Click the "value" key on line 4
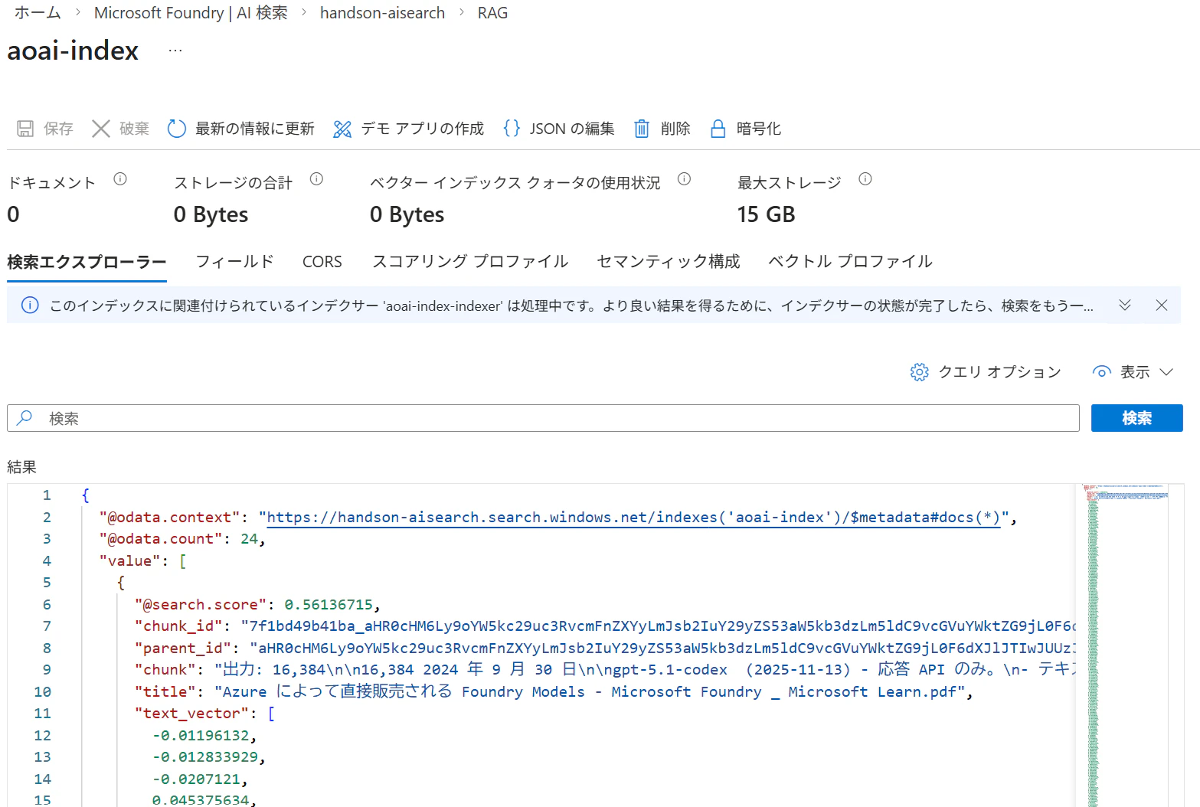Viewport: 1200px width, 807px height. (130, 561)
